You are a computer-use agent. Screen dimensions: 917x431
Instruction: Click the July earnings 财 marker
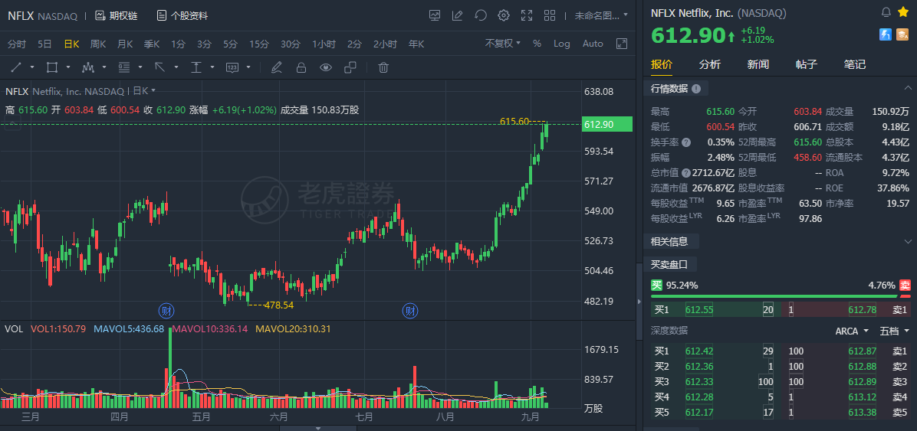(x=410, y=310)
